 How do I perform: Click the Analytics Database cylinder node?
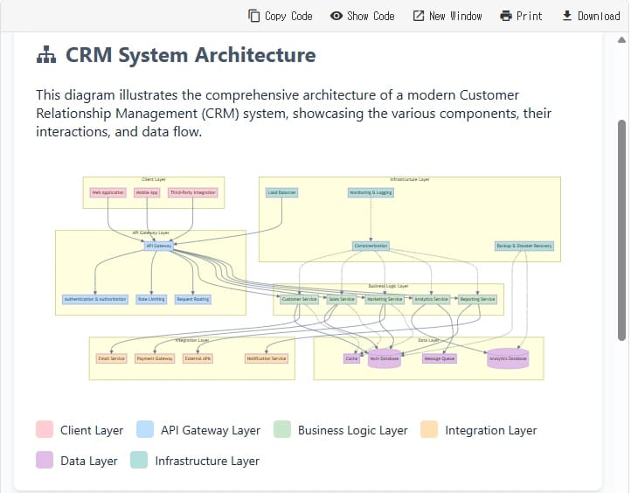tap(508, 358)
